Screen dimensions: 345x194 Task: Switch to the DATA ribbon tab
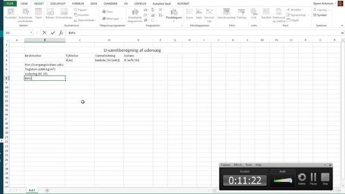point(94,4)
